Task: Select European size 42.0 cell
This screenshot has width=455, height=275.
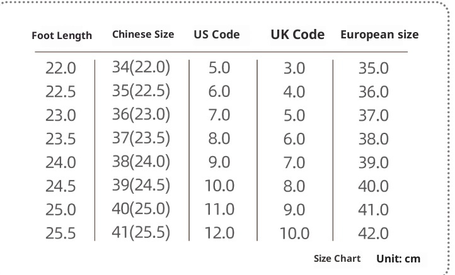Action: coord(373,233)
